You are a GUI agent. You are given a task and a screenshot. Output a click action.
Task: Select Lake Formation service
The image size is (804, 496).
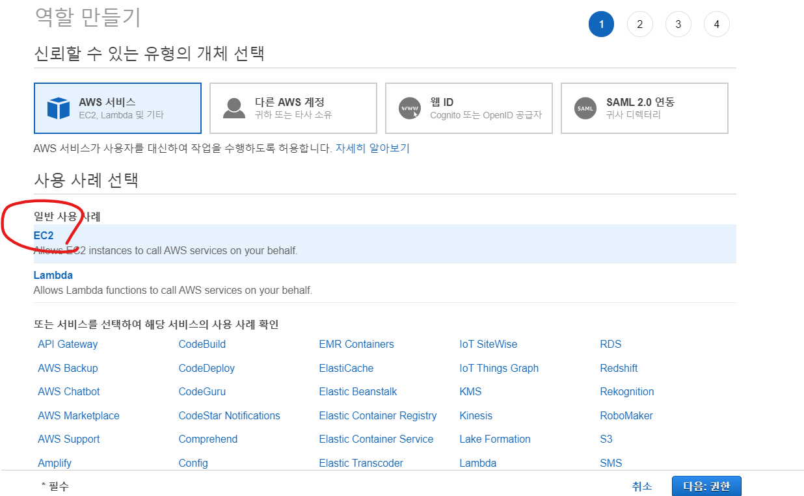point(495,439)
